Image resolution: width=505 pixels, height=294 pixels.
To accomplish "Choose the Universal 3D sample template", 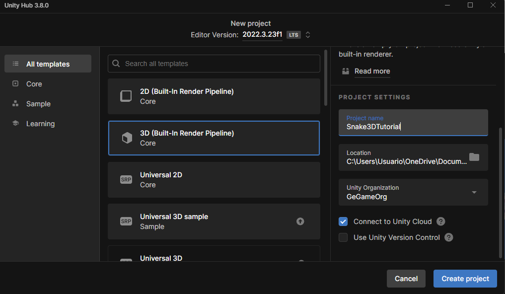I will tap(214, 221).
